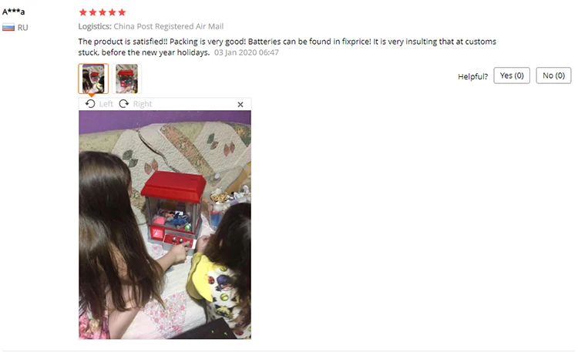Click the "Right" rotate label
Image resolution: width=578 pixels, height=352 pixels.
(143, 104)
